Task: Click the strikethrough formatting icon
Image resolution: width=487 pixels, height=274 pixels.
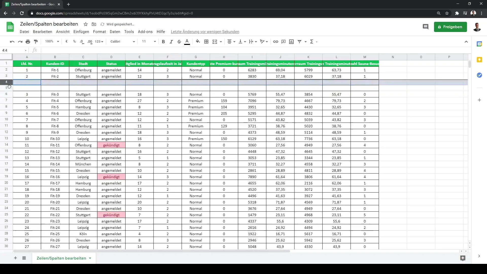Action: (x=179, y=42)
